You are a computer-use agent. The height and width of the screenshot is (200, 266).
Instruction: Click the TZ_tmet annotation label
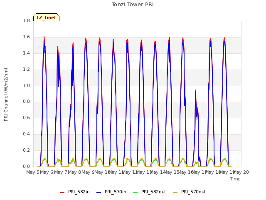[46, 17]
